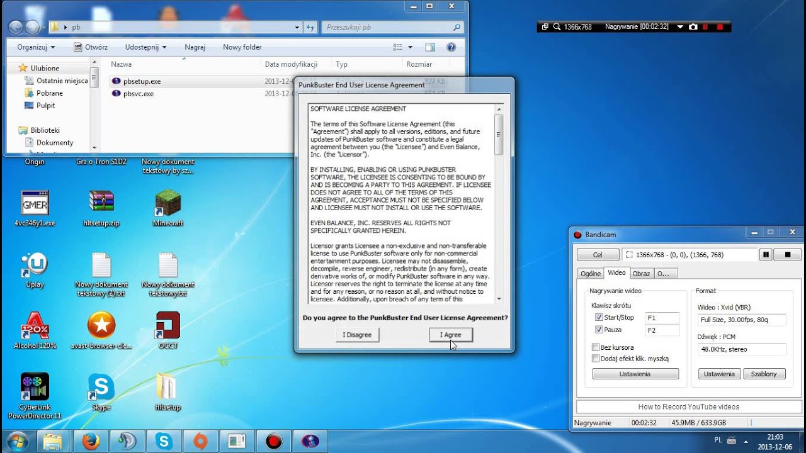Click the window-mode icon on recording bar

coord(545,27)
